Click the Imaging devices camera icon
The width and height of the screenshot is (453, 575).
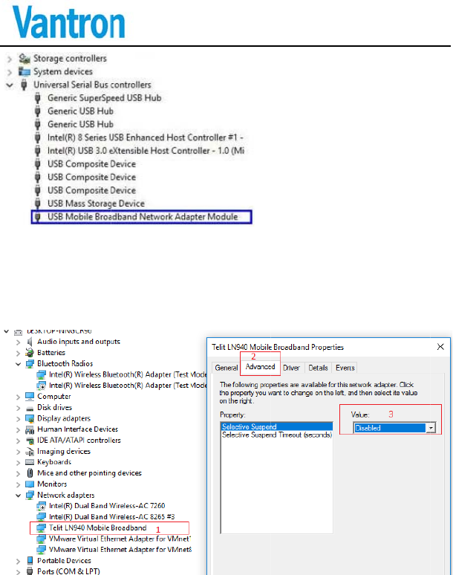point(30,452)
